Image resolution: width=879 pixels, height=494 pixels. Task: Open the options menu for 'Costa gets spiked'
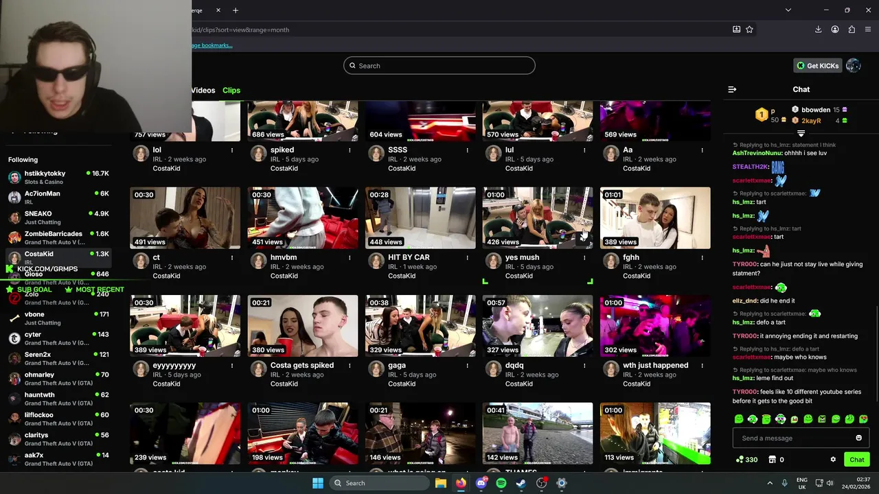[350, 365]
